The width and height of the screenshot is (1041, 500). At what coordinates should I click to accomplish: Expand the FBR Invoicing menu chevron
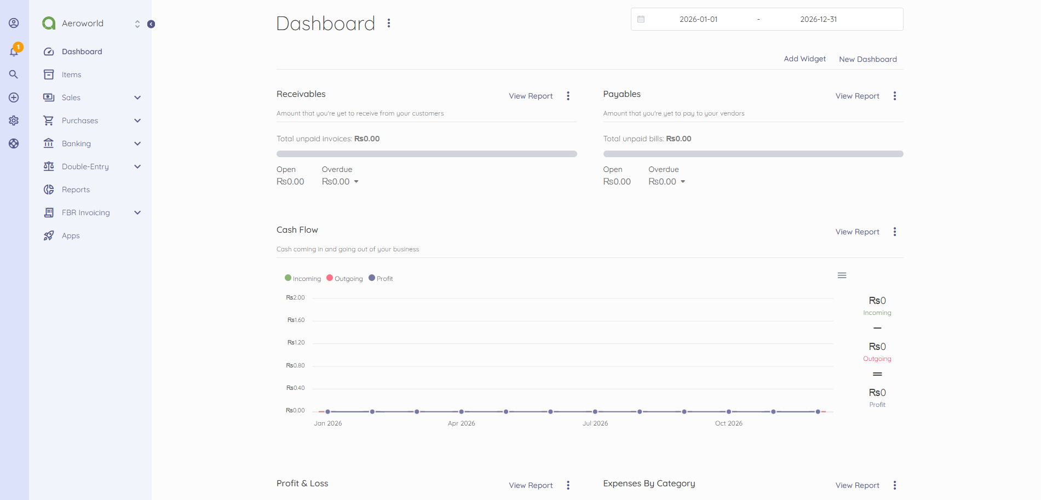coord(137,212)
